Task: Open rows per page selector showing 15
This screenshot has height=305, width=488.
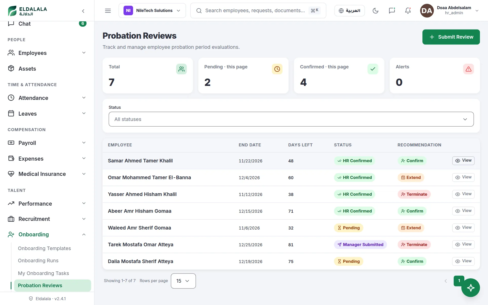Action: [183, 281]
